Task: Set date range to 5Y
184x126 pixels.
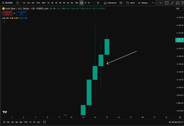Action: [x=34, y=122]
